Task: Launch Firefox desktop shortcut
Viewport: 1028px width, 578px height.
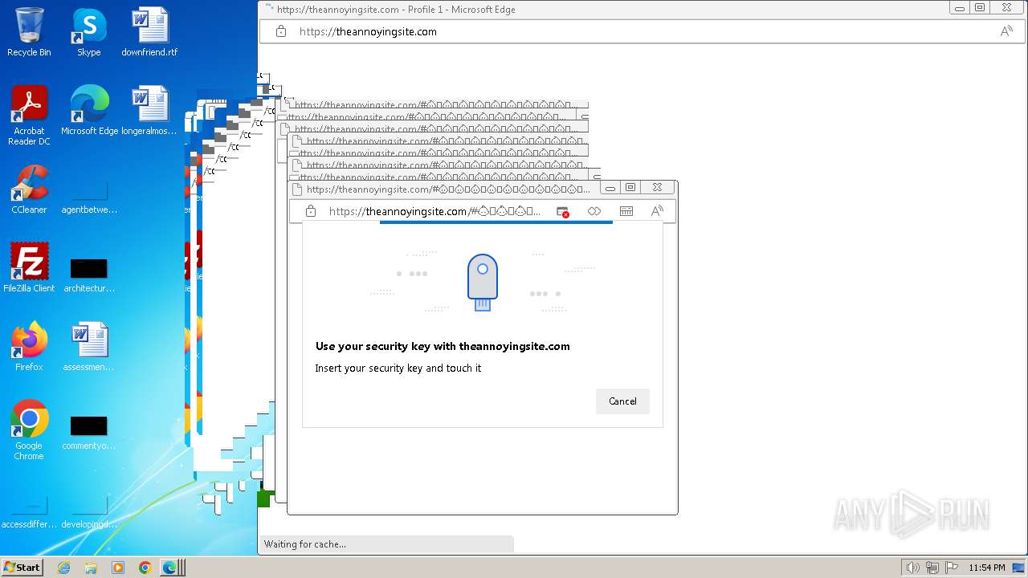Action: click(29, 347)
